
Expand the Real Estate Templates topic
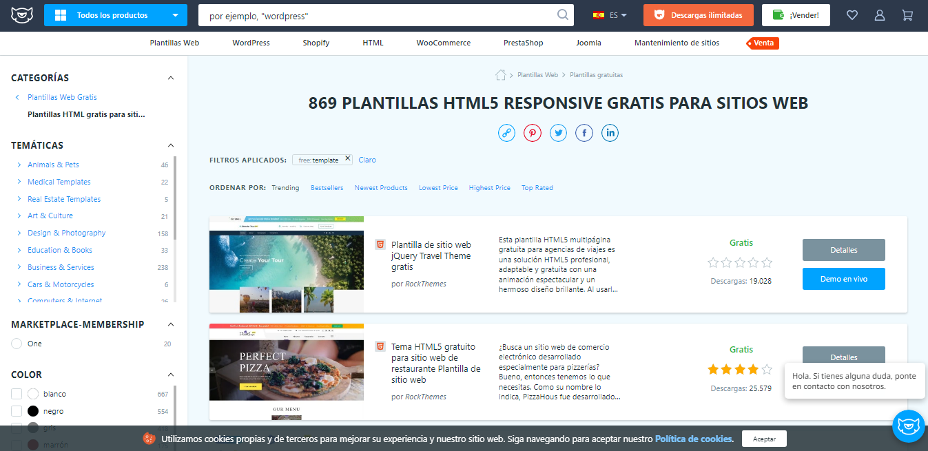point(19,199)
